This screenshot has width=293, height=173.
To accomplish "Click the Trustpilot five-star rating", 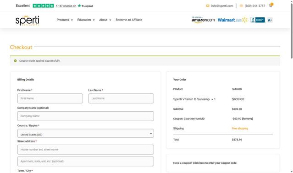I will (x=43, y=6).
